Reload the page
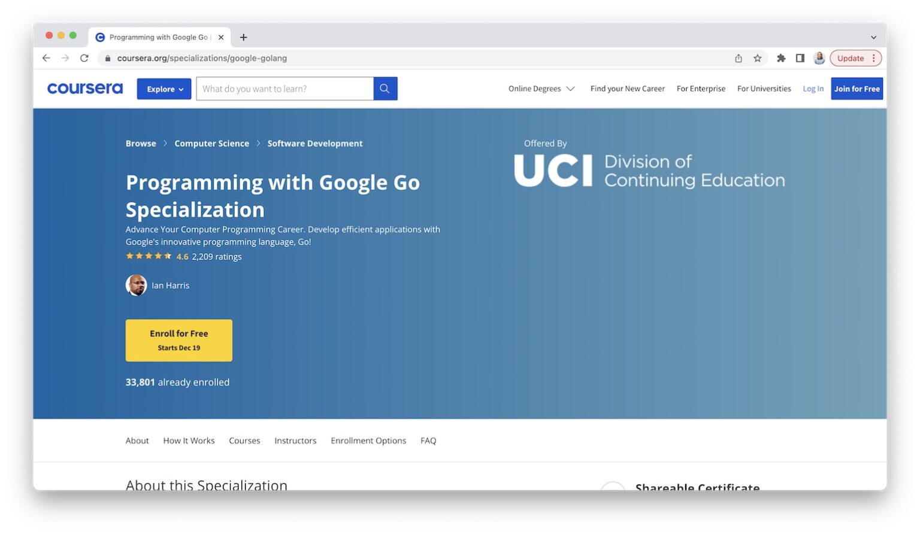Screen dimensions: 920x534 [x=84, y=58]
